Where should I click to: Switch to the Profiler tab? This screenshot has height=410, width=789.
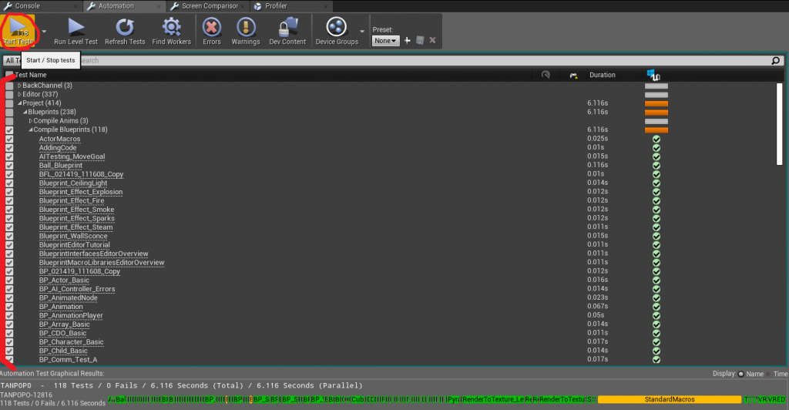(x=291, y=6)
